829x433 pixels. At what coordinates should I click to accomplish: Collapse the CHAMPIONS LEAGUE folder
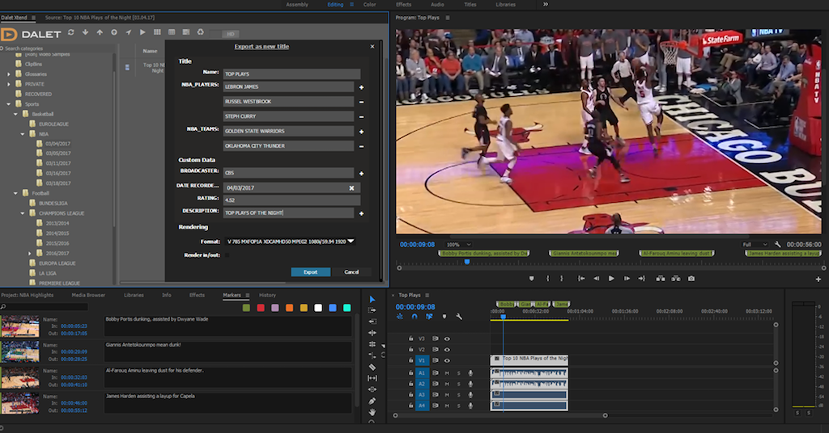pos(23,213)
